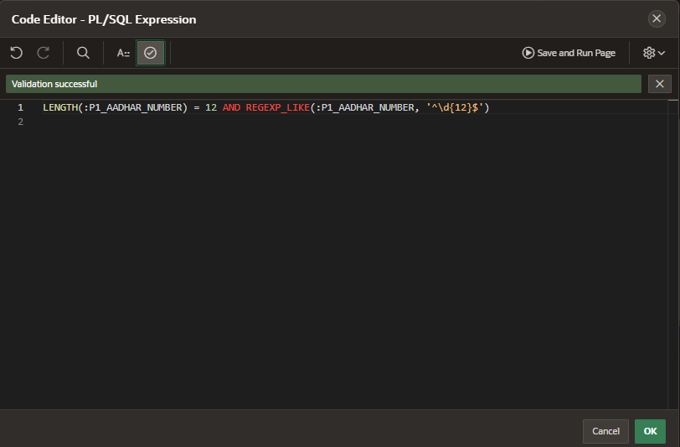
Task: Place cursor on REGEXP_LIKE keyword
Action: pos(277,107)
